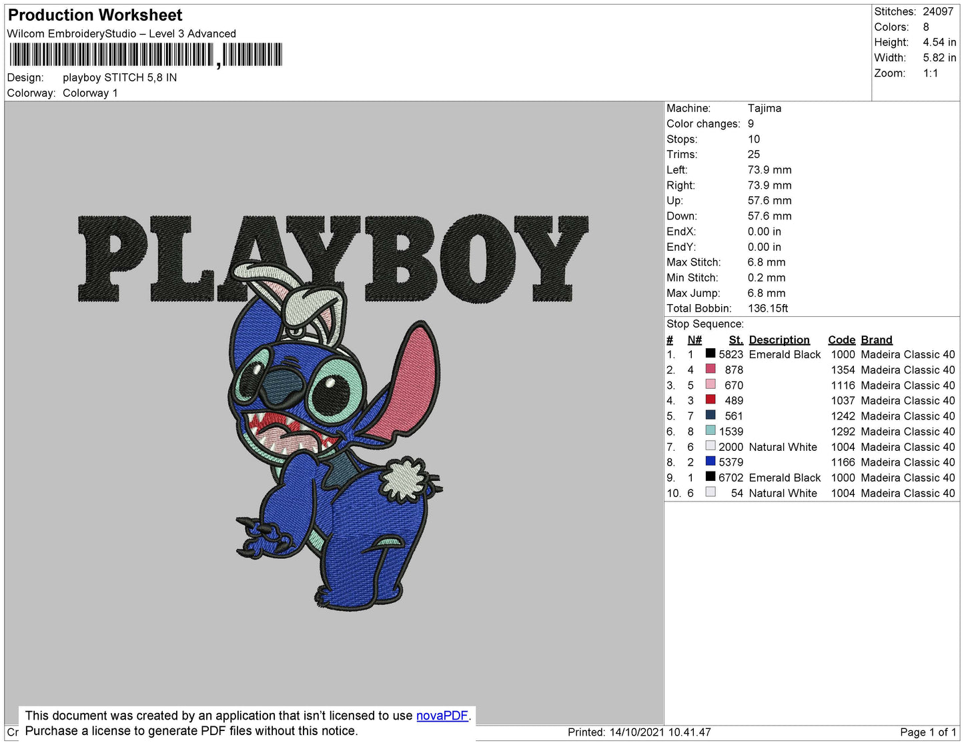964x745 pixels.
Task: Select the dark pink swatch in row 2
Action: point(710,369)
